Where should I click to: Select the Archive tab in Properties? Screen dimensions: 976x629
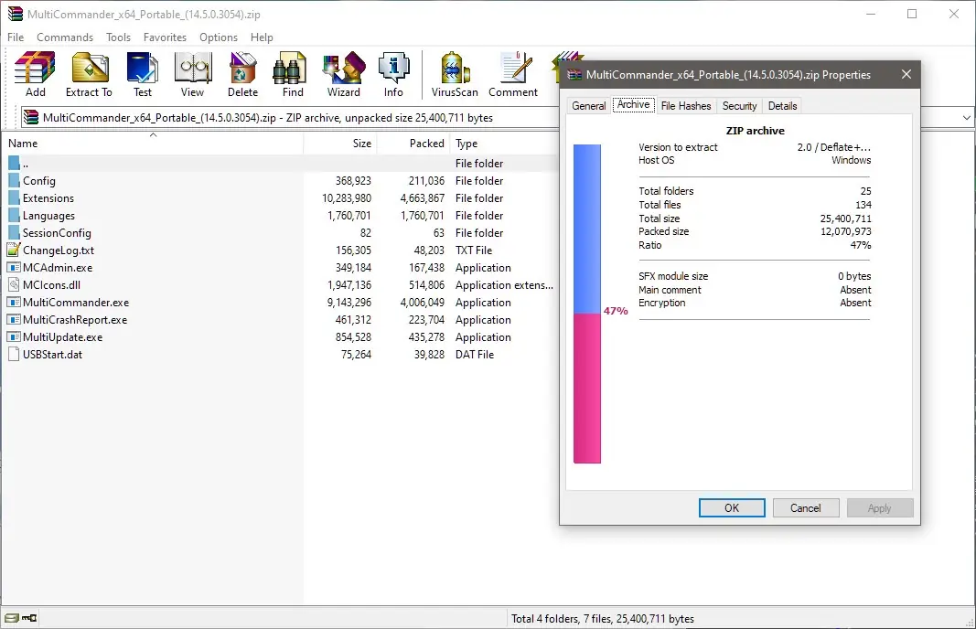(634, 104)
